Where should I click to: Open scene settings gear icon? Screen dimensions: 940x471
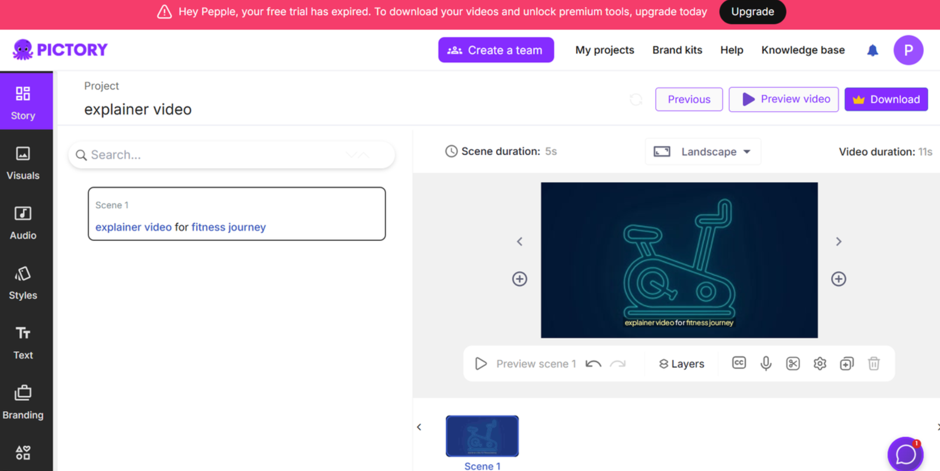coord(820,364)
